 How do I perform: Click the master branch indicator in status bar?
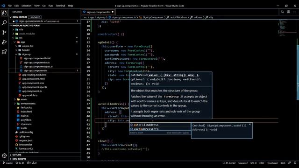[7, 163]
